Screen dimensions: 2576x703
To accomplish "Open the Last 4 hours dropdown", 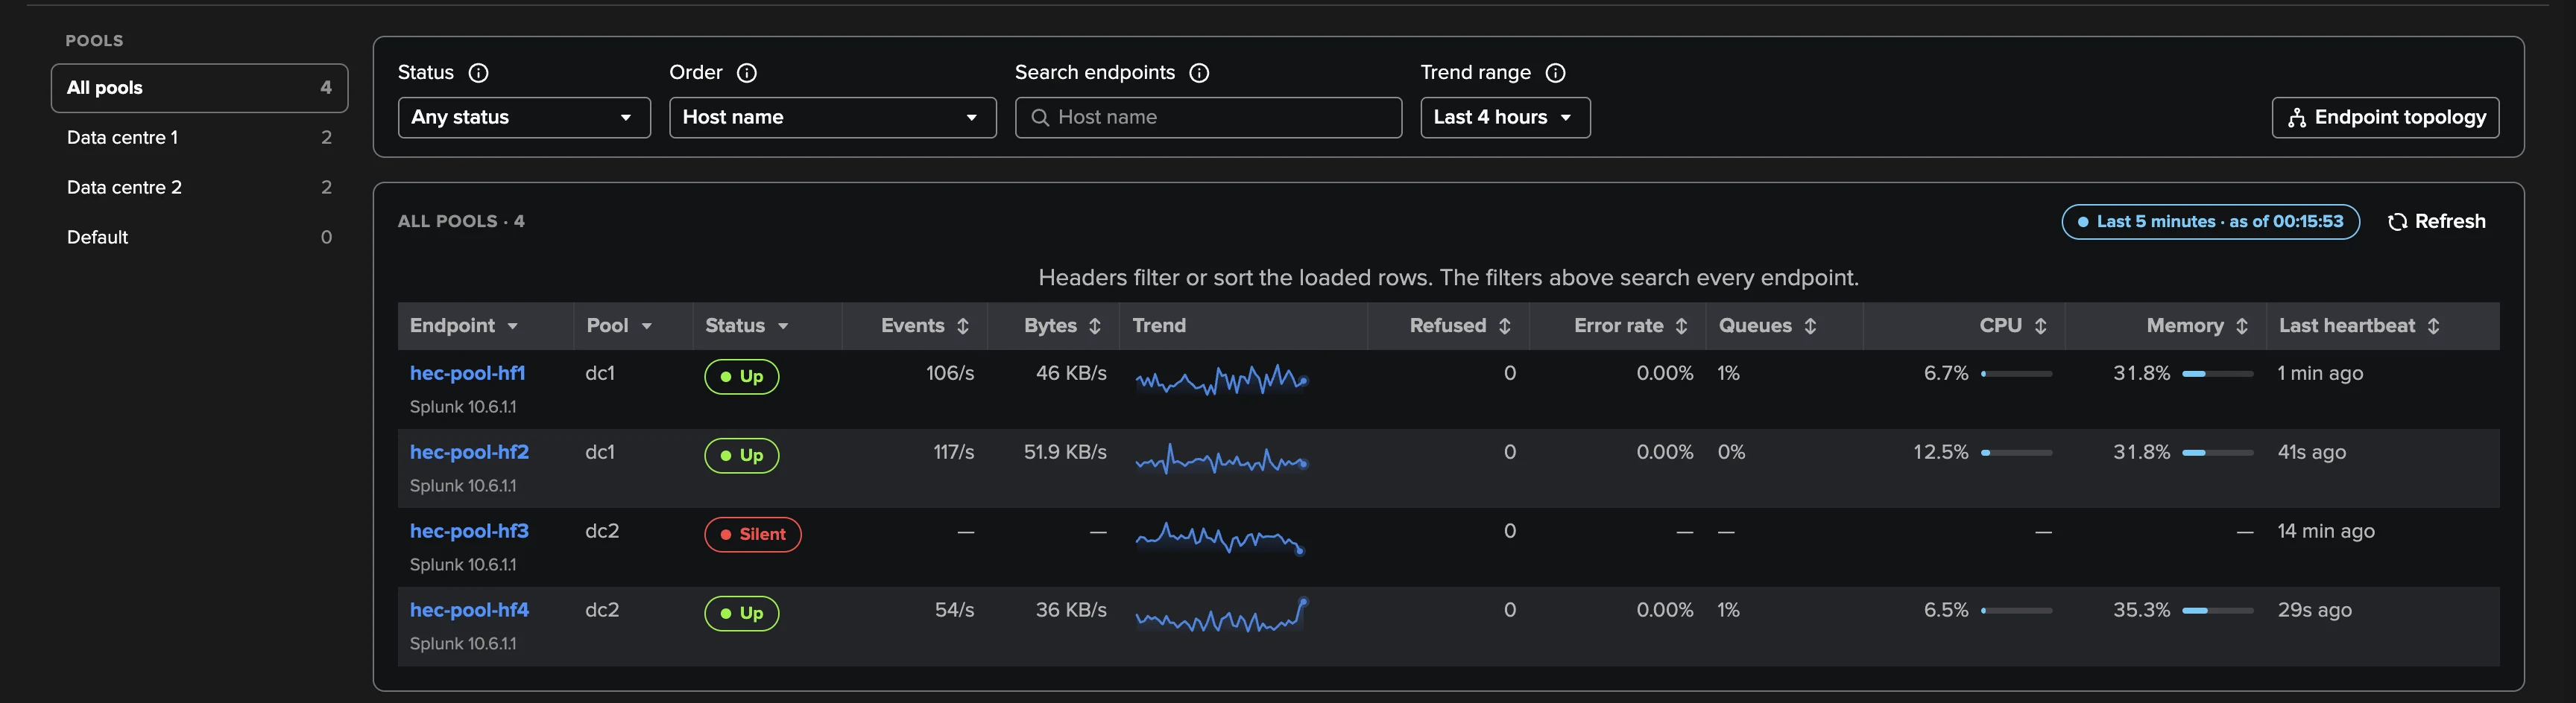I will (x=1505, y=118).
